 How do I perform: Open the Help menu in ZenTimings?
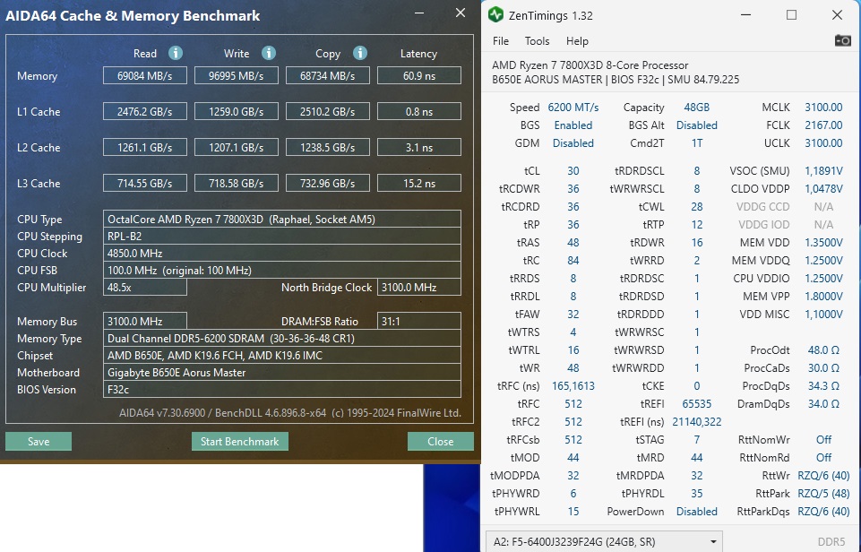tap(577, 41)
